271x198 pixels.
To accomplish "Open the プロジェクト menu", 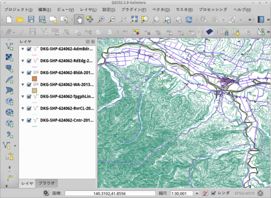I will point(18,10).
